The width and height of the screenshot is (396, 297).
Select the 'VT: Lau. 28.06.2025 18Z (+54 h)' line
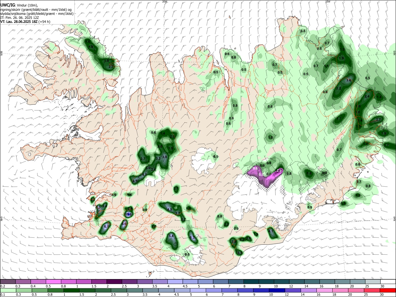25,22
